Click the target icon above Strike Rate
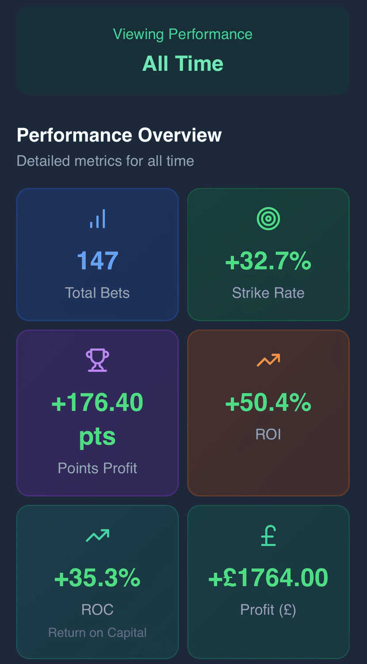The width and height of the screenshot is (367, 664). tap(268, 219)
